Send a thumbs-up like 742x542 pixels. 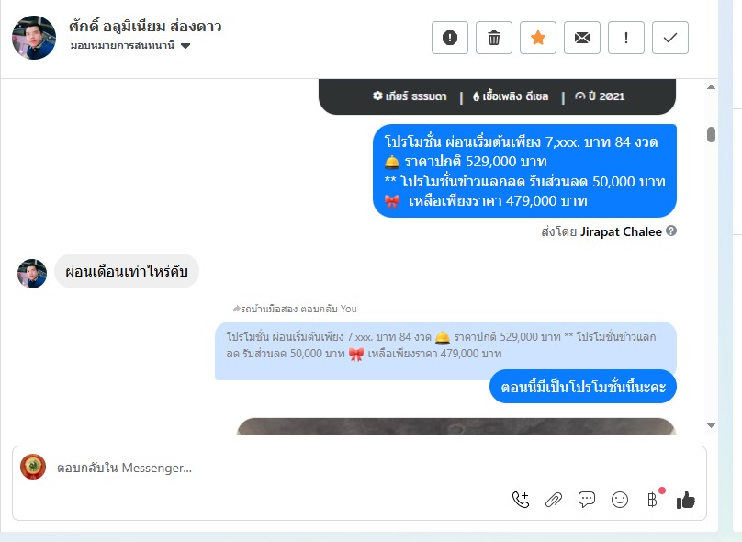coord(686,500)
